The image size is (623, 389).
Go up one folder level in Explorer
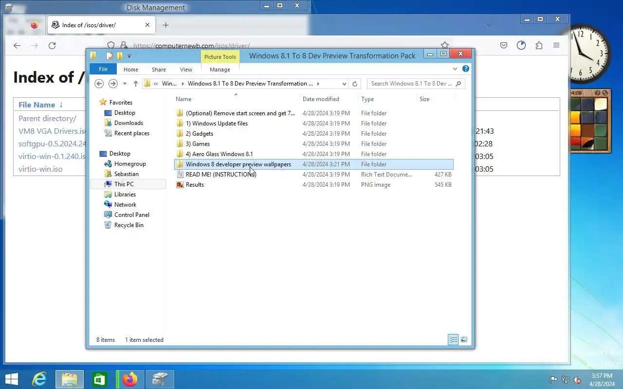click(x=135, y=84)
